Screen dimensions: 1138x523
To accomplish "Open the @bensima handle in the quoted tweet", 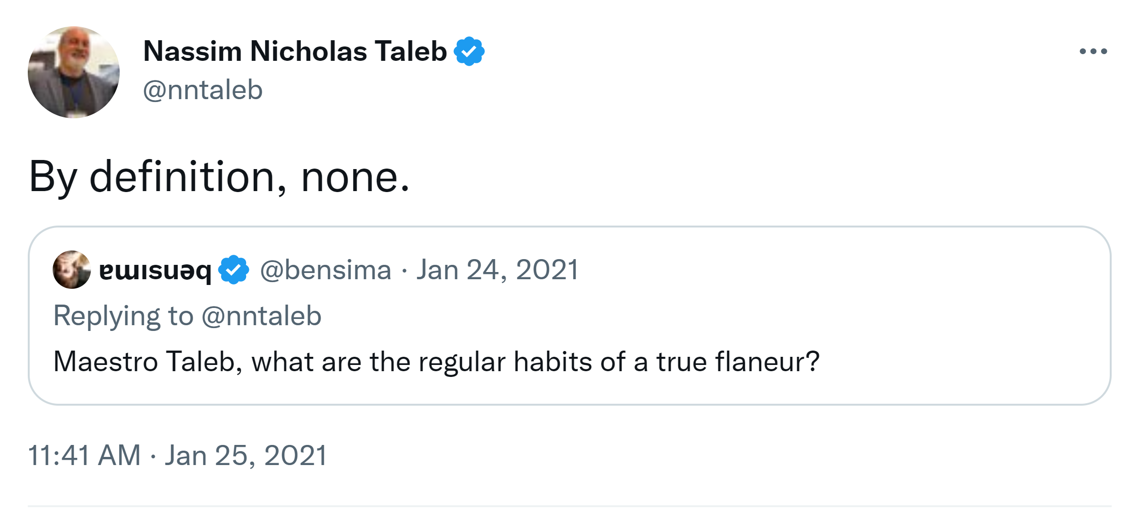I will tap(326, 270).
